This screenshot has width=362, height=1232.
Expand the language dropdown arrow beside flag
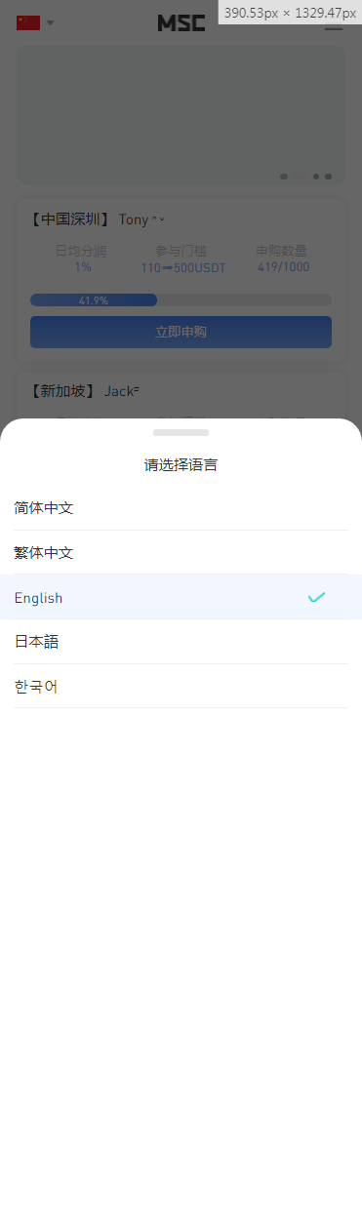[51, 22]
